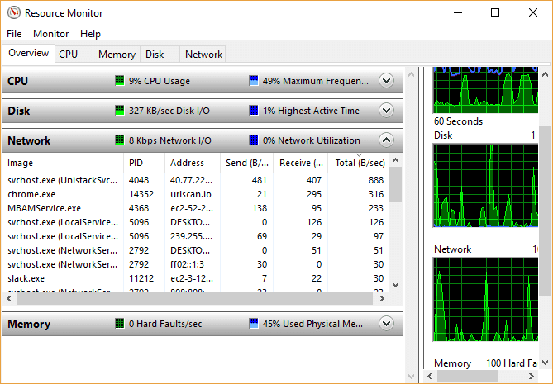The image size is (553, 384).
Task: Click the green CPU Usage indicator square
Action: [120, 81]
